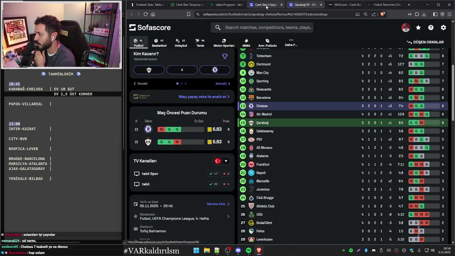Open the Basketbol sport tab
The height and width of the screenshot is (256, 455).
click(x=159, y=43)
